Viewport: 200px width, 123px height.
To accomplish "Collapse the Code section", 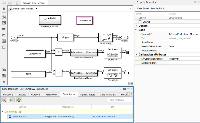I will click(x=136, y=30).
